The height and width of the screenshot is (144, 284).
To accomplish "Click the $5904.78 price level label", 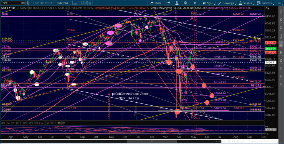I will click(x=239, y=30).
